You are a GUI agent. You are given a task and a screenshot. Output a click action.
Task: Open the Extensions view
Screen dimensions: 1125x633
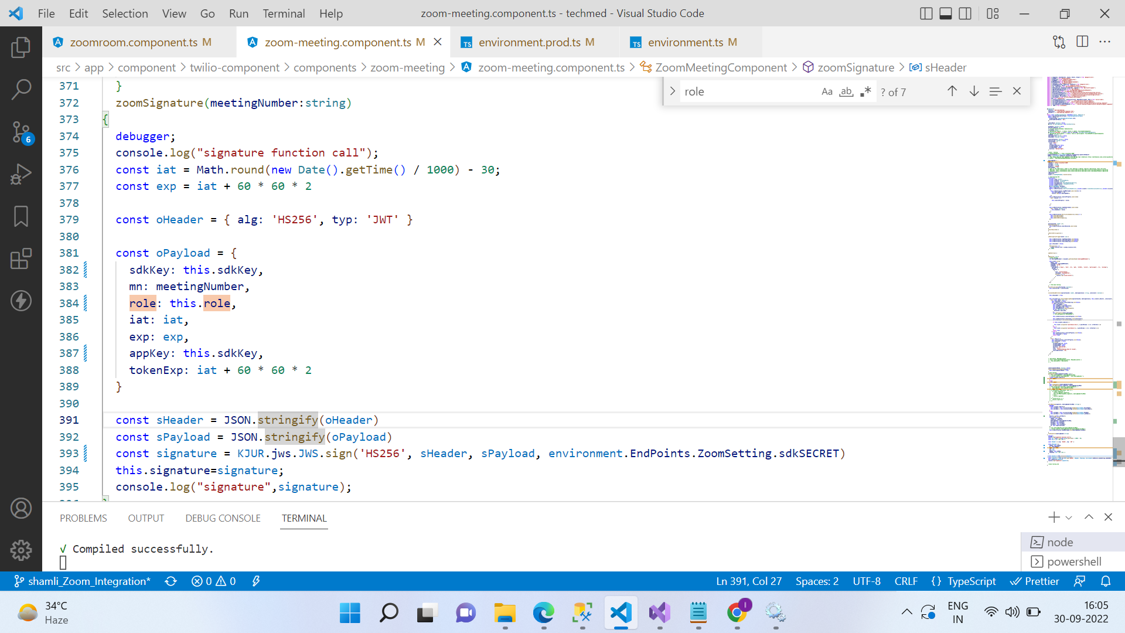click(x=21, y=258)
